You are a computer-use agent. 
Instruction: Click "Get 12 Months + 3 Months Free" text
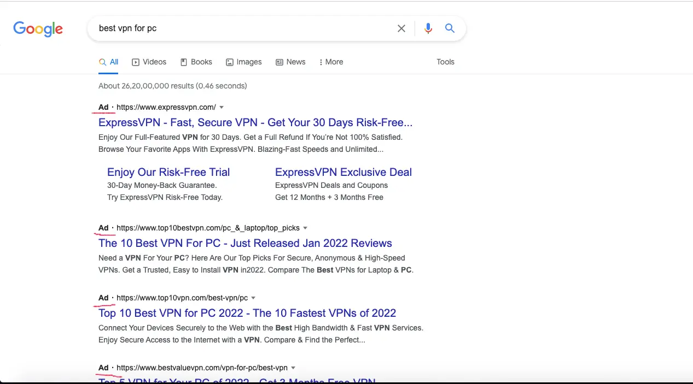click(x=329, y=197)
